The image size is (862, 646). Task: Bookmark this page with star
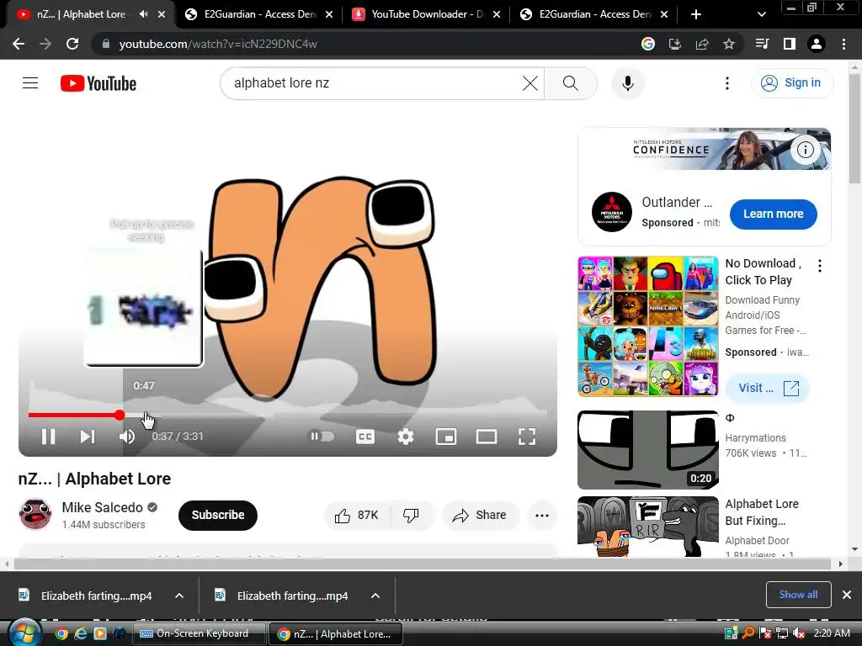[729, 44]
